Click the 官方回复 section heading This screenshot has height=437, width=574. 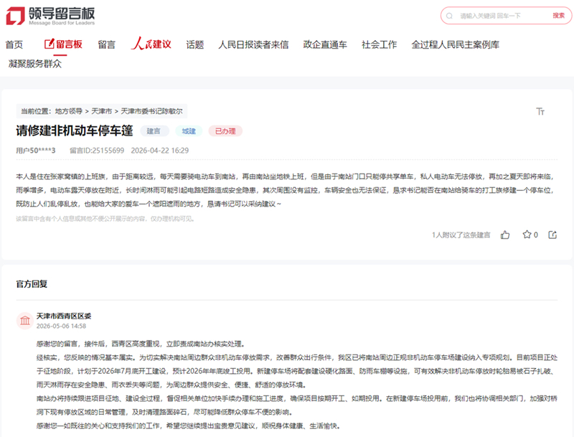click(x=32, y=284)
